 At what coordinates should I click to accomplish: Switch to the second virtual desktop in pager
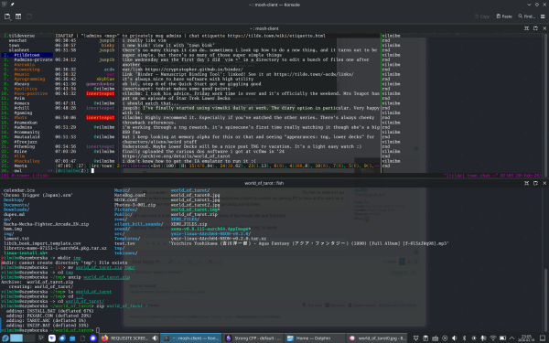[x=29, y=338]
